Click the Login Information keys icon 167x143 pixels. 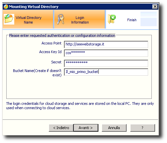pos(61,19)
